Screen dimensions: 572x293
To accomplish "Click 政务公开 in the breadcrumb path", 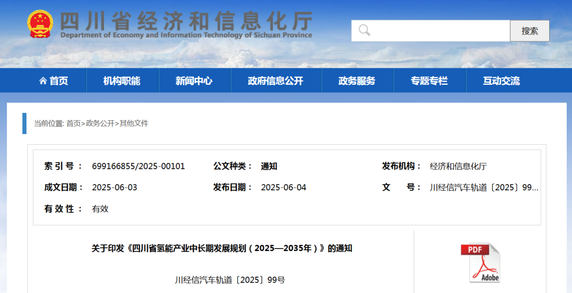I will point(100,123).
